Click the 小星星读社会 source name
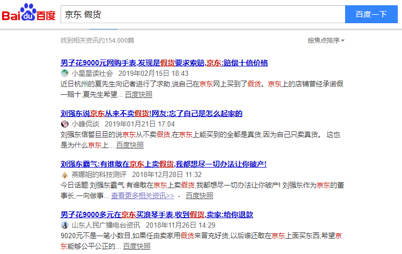The height and width of the screenshot is (254, 402). click(92, 74)
